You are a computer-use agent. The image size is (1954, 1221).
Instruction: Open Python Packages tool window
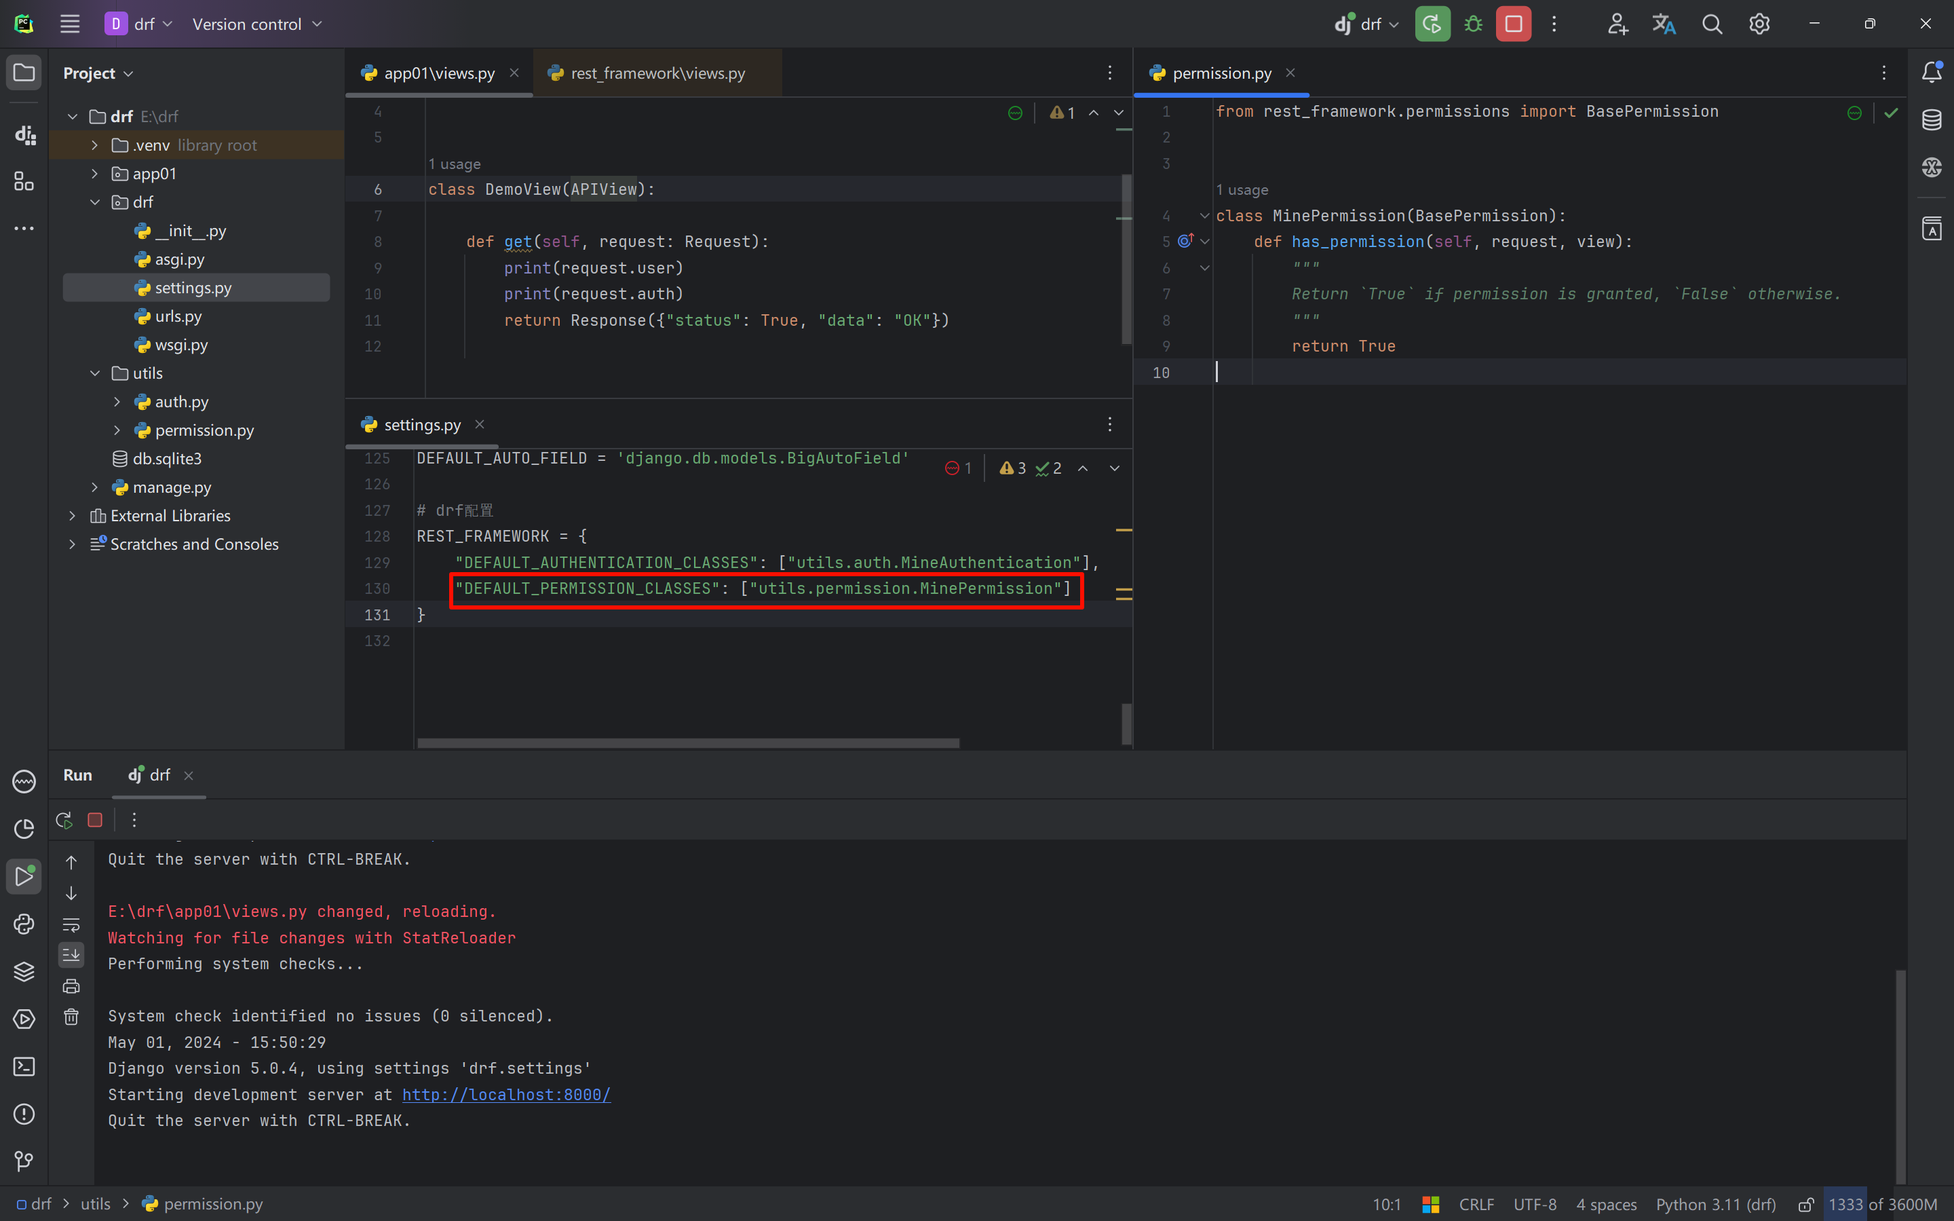pos(24,971)
